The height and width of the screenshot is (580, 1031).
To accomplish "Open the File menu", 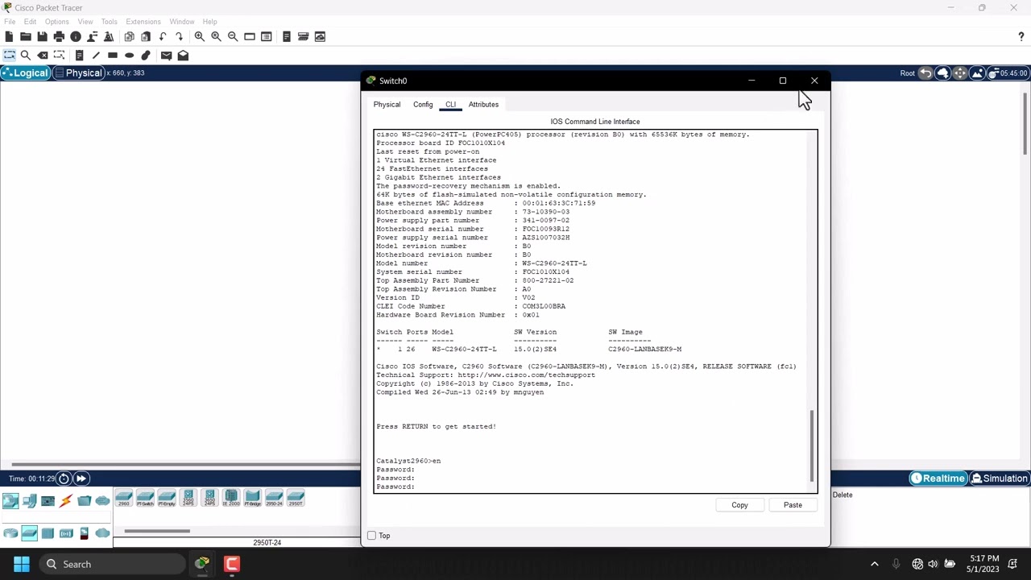I will tap(10, 22).
